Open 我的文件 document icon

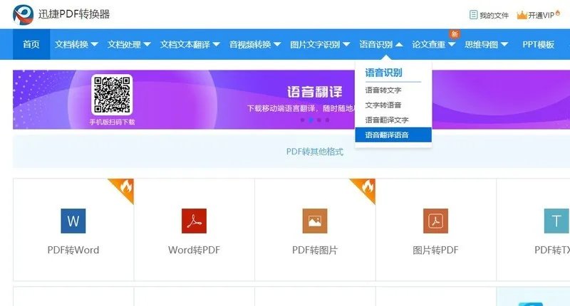(x=473, y=15)
